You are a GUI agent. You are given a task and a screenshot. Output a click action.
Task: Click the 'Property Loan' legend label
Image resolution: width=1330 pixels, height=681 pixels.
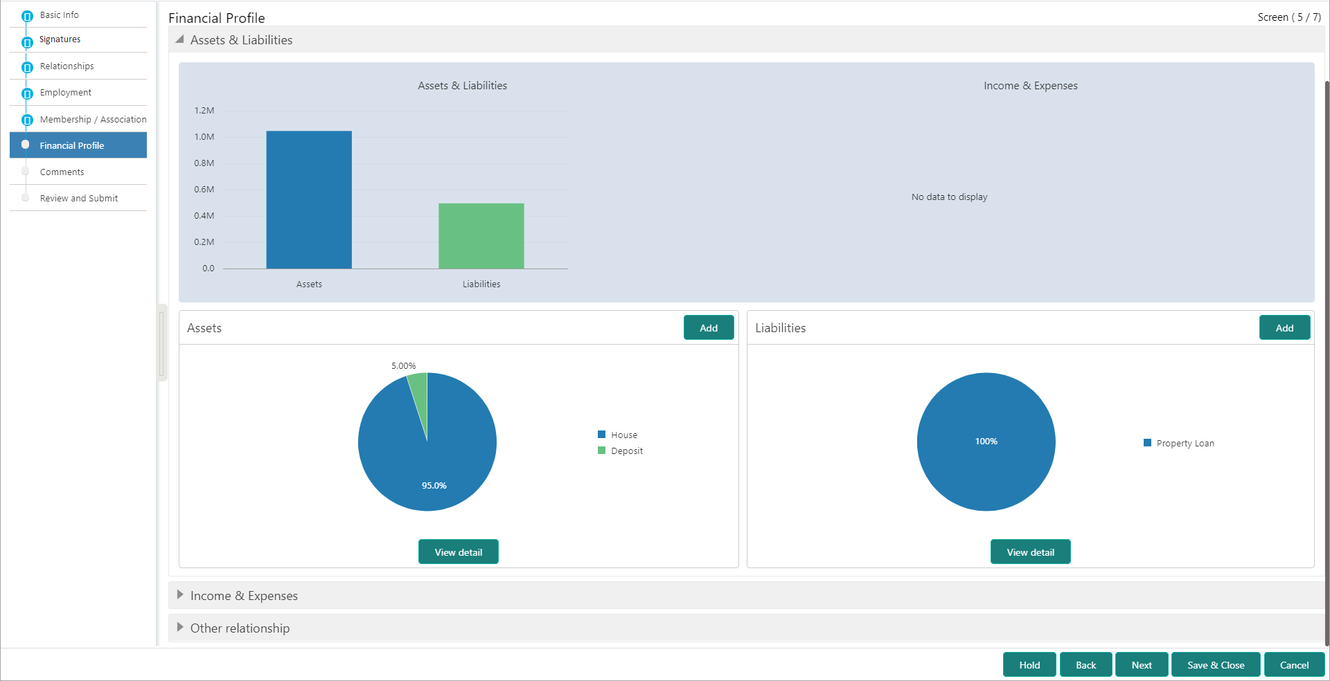pyautogui.click(x=1185, y=444)
